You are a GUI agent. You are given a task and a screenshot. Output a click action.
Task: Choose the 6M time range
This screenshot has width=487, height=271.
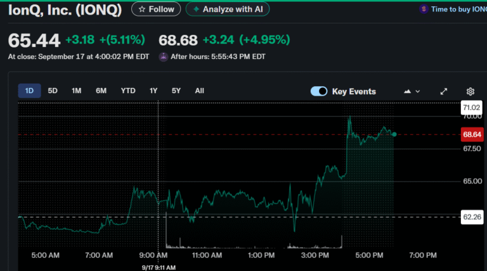101,91
